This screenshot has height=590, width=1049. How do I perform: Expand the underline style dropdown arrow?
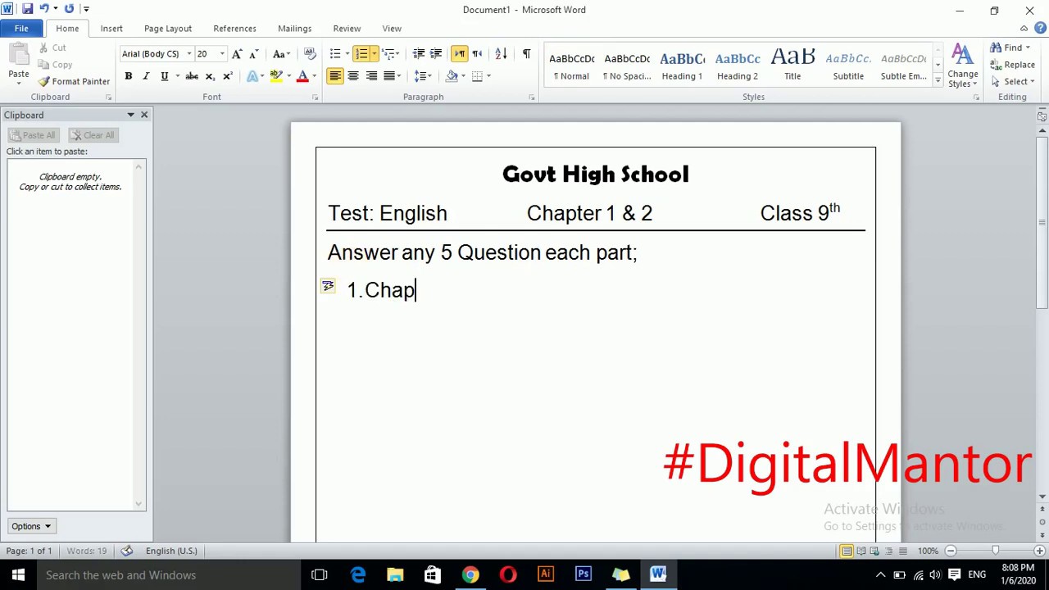[176, 76]
